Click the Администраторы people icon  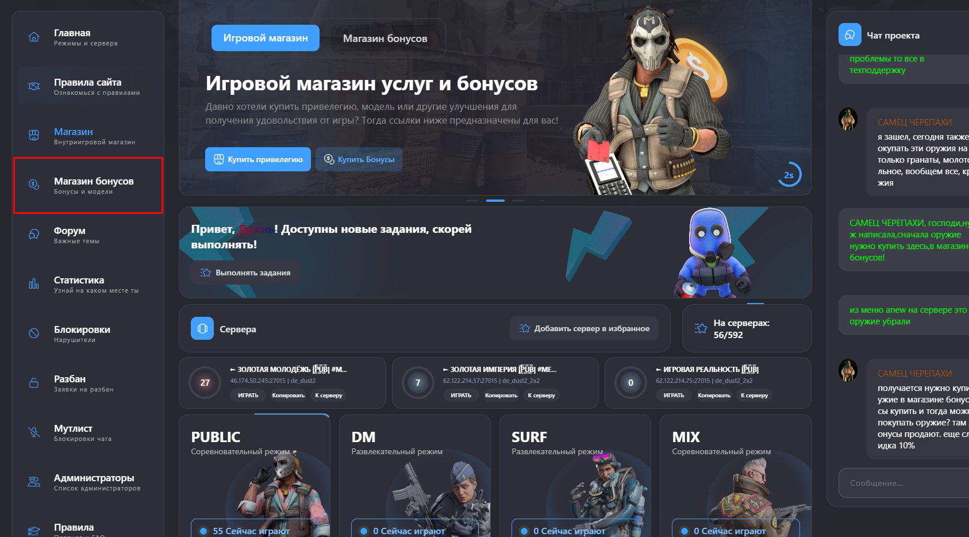[34, 482]
